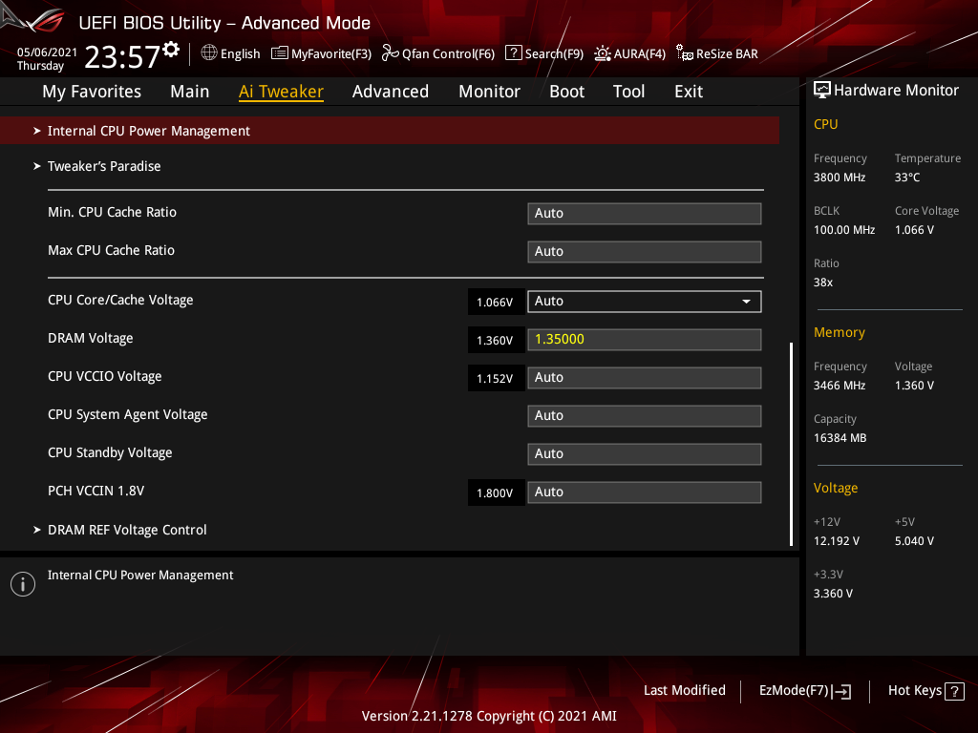Switch to the My Favorites tab

[92, 92]
